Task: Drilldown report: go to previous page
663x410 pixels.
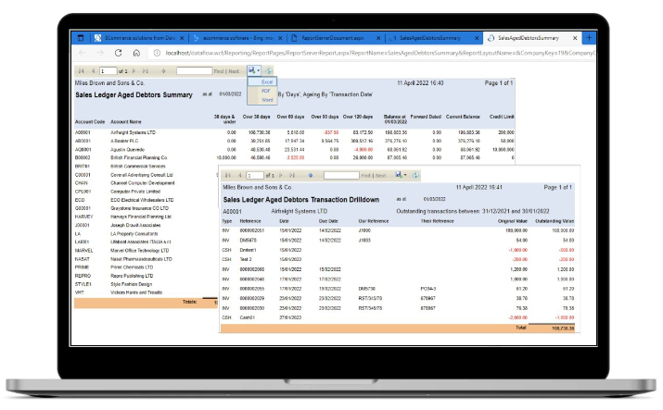Action: [240, 175]
